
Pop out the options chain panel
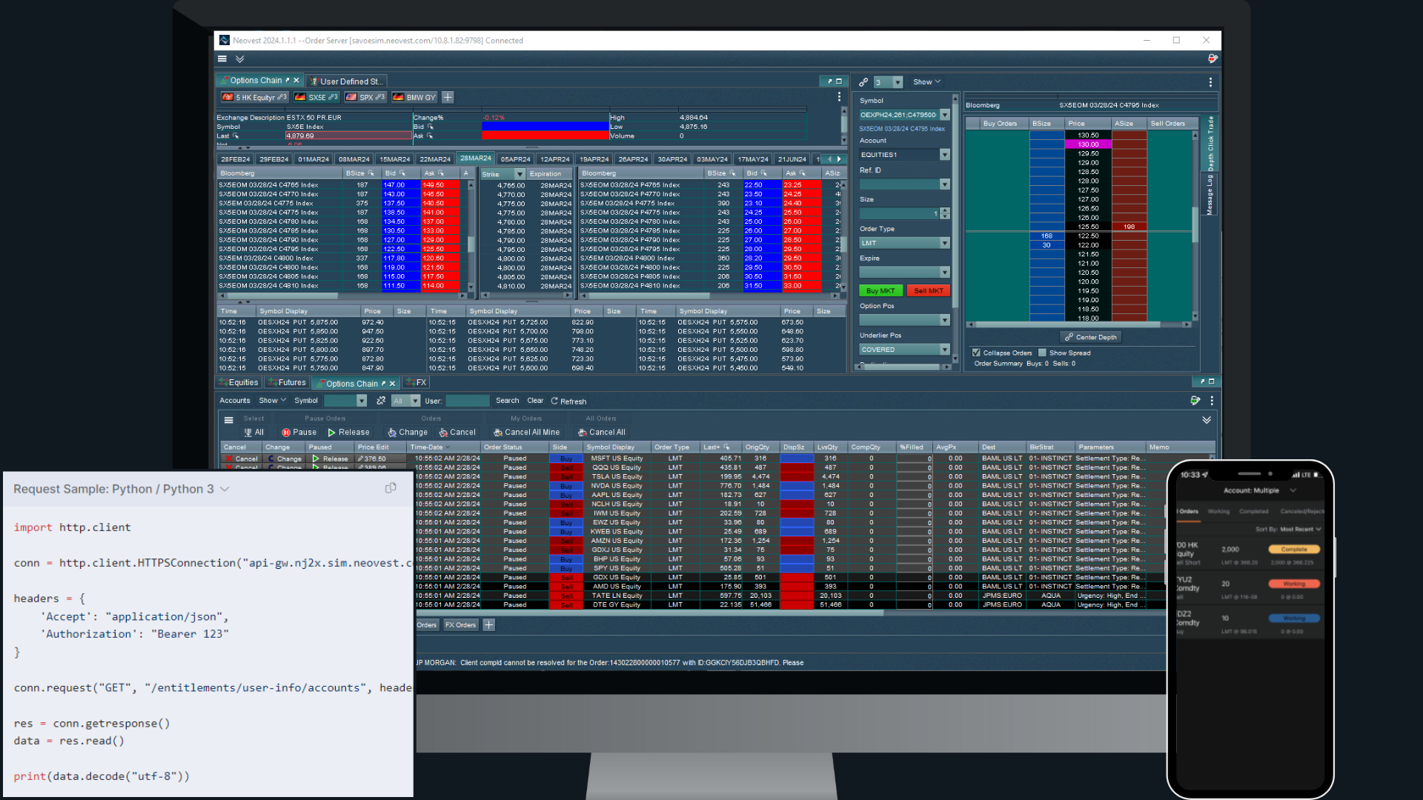829,81
